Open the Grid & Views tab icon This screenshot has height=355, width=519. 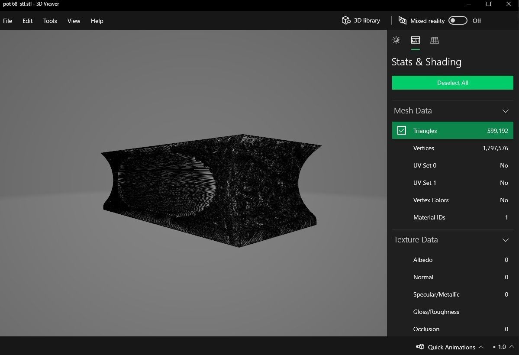(434, 40)
